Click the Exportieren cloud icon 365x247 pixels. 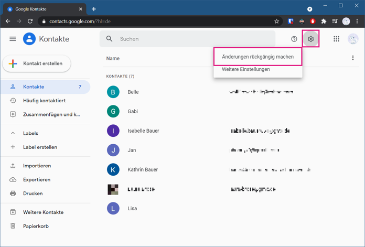pyautogui.click(x=13, y=179)
